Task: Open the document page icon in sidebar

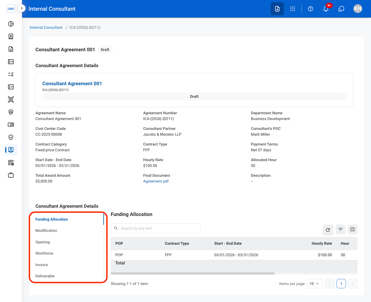Action: (11, 49)
